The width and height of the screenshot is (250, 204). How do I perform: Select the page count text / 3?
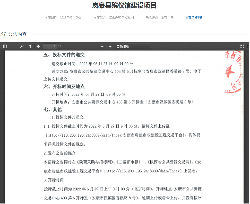tap(59, 46)
